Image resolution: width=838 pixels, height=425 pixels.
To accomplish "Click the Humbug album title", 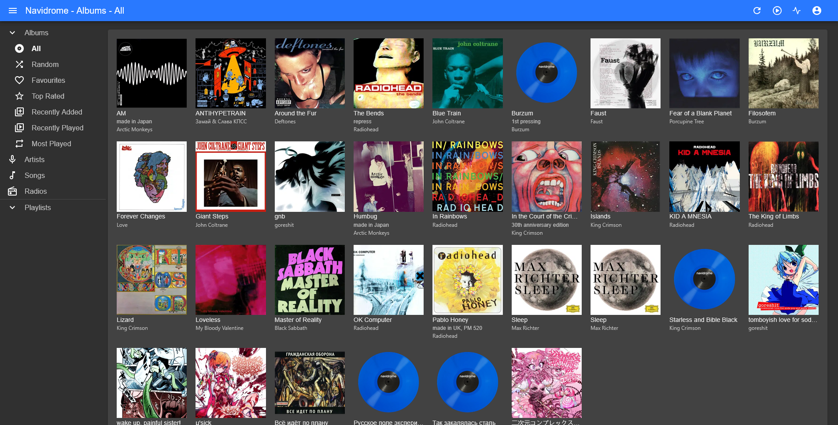I will coord(365,216).
